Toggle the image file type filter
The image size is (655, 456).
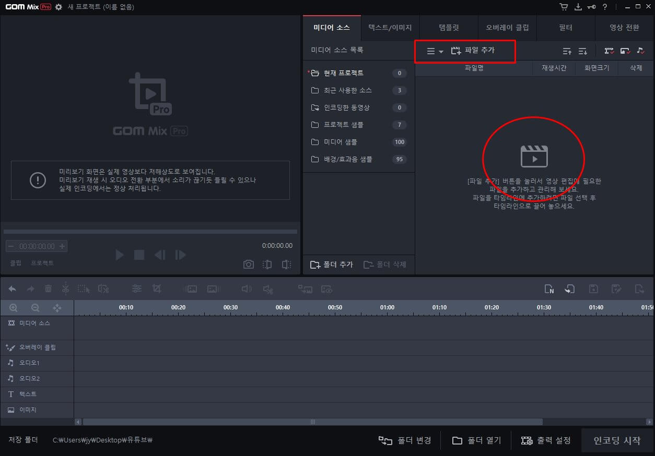coord(625,51)
